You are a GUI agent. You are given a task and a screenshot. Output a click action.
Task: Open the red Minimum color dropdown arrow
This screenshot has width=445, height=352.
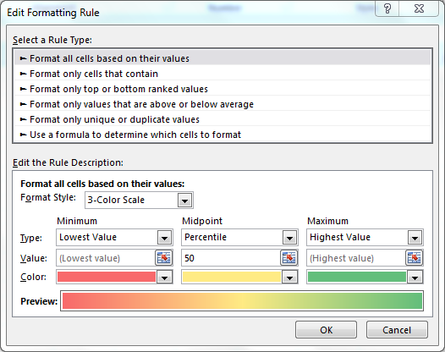pos(164,278)
